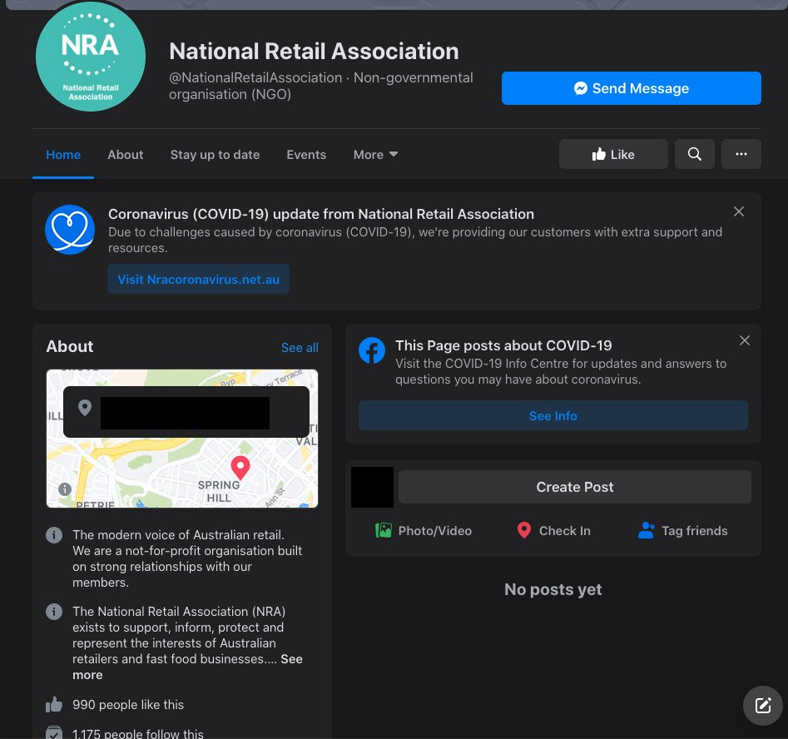Click 1,175 people follow this
Viewport: 788px width, 739px height.
(x=137, y=733)
